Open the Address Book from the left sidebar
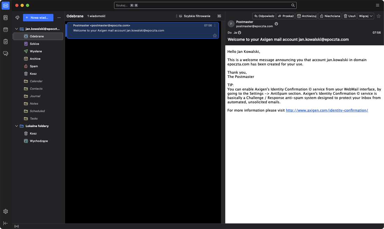This screenshot has width=384, height=229. tap(6, 18)
